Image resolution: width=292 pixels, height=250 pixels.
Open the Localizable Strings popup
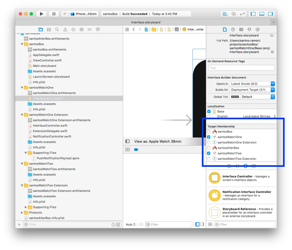pyautogui.click(x=259, y=116)
